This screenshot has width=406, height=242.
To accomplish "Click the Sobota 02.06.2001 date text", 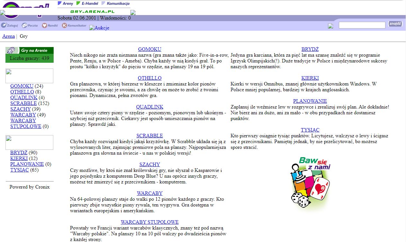I will [77, 18].
